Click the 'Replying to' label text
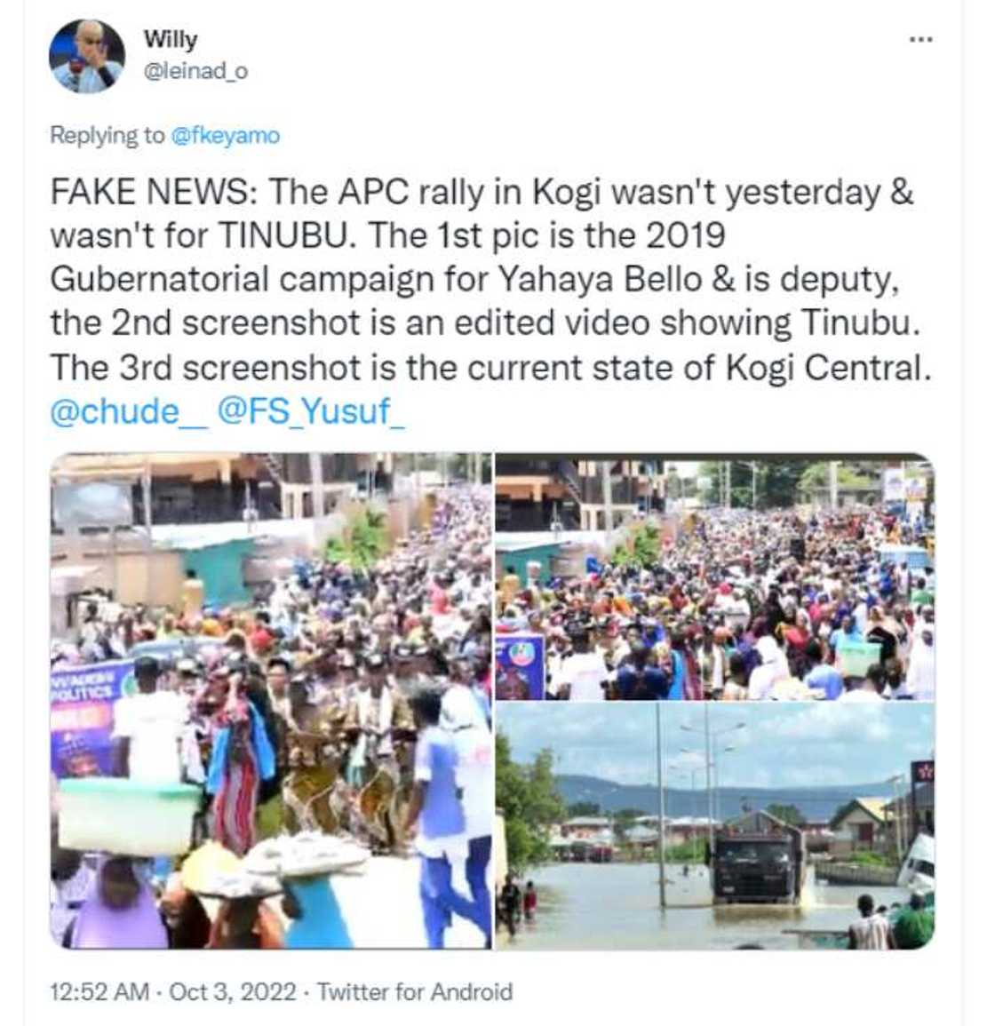 (x=107, y=136)
